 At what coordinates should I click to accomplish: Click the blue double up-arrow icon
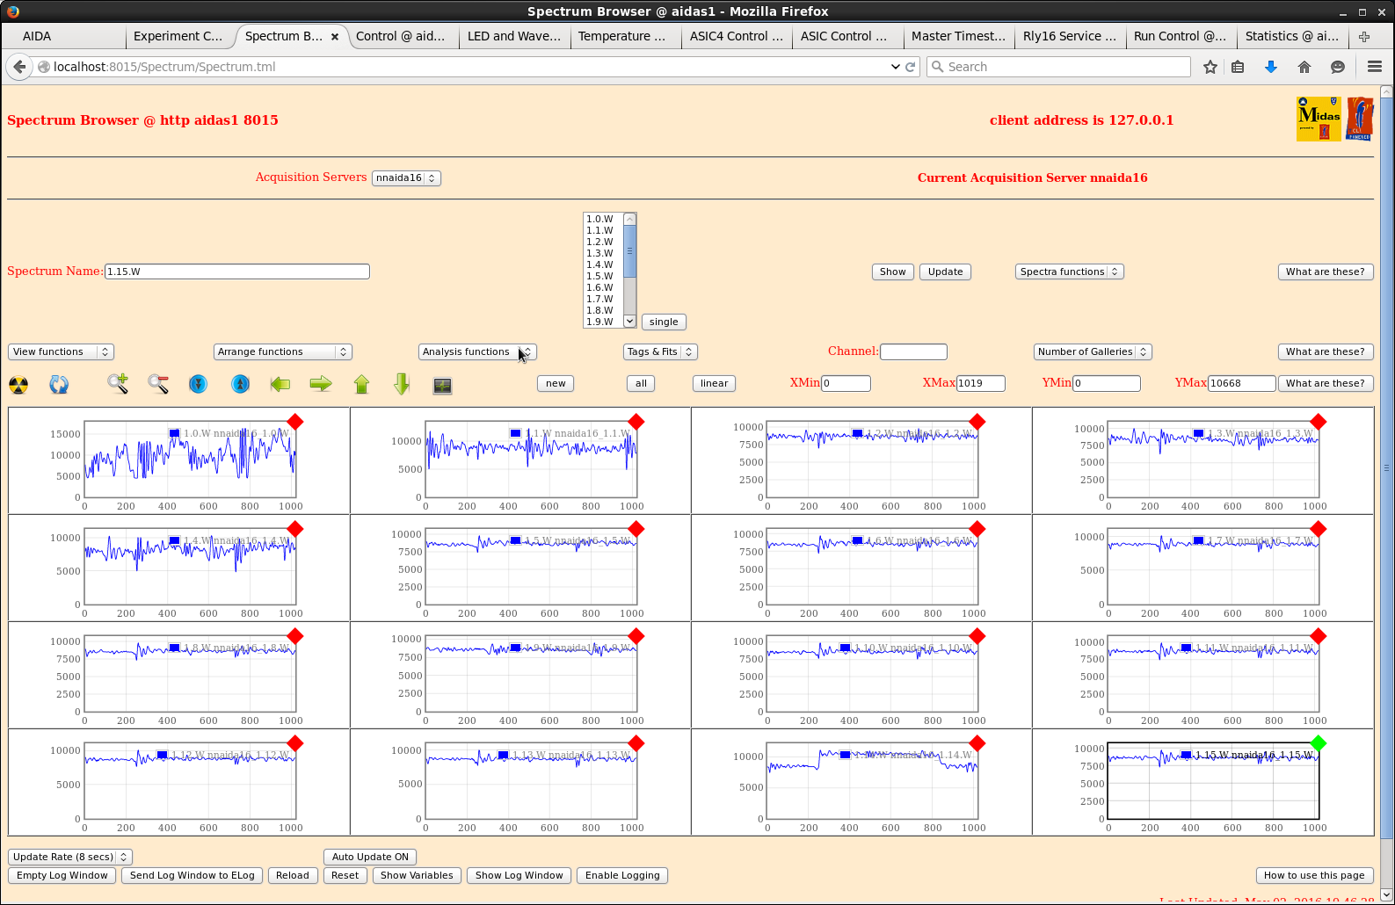pos(240,384)
